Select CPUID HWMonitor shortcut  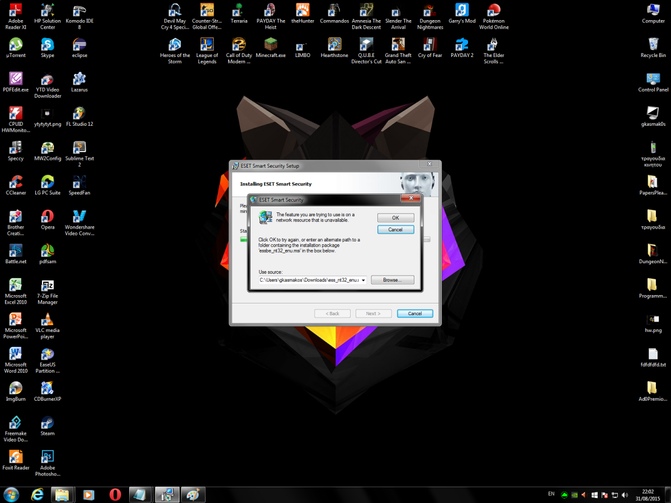(x=16, y=120)
